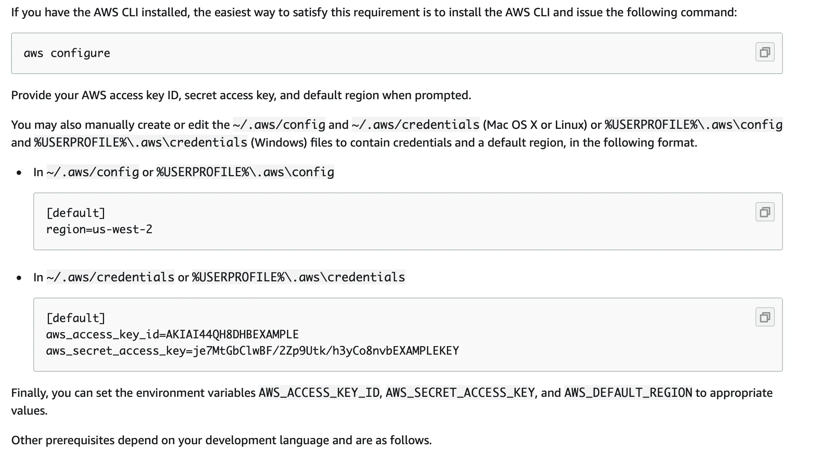Click copy icon for region=us-west-2 code block
Viewport: 831px width, 462px height.
[x=765, y=212]
